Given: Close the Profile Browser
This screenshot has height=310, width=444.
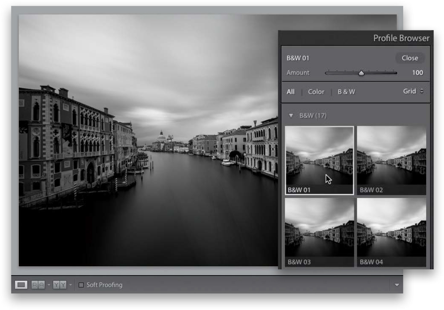Looking at the screenshot, I should coord(410,58).
